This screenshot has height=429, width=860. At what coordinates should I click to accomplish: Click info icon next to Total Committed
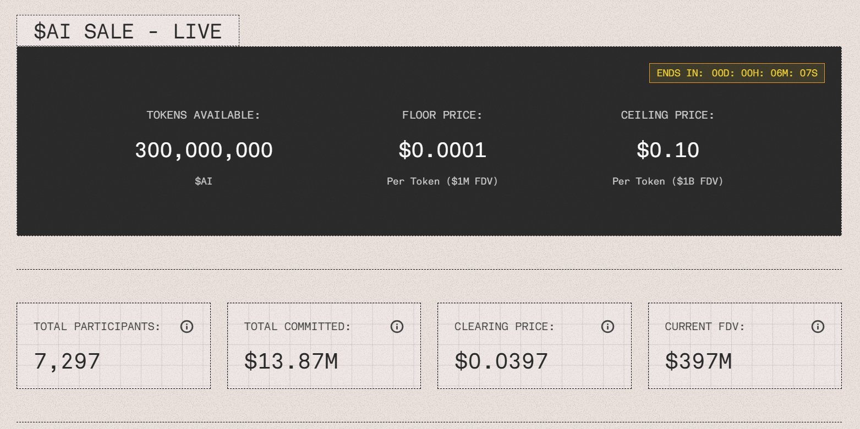click(397, 327)
